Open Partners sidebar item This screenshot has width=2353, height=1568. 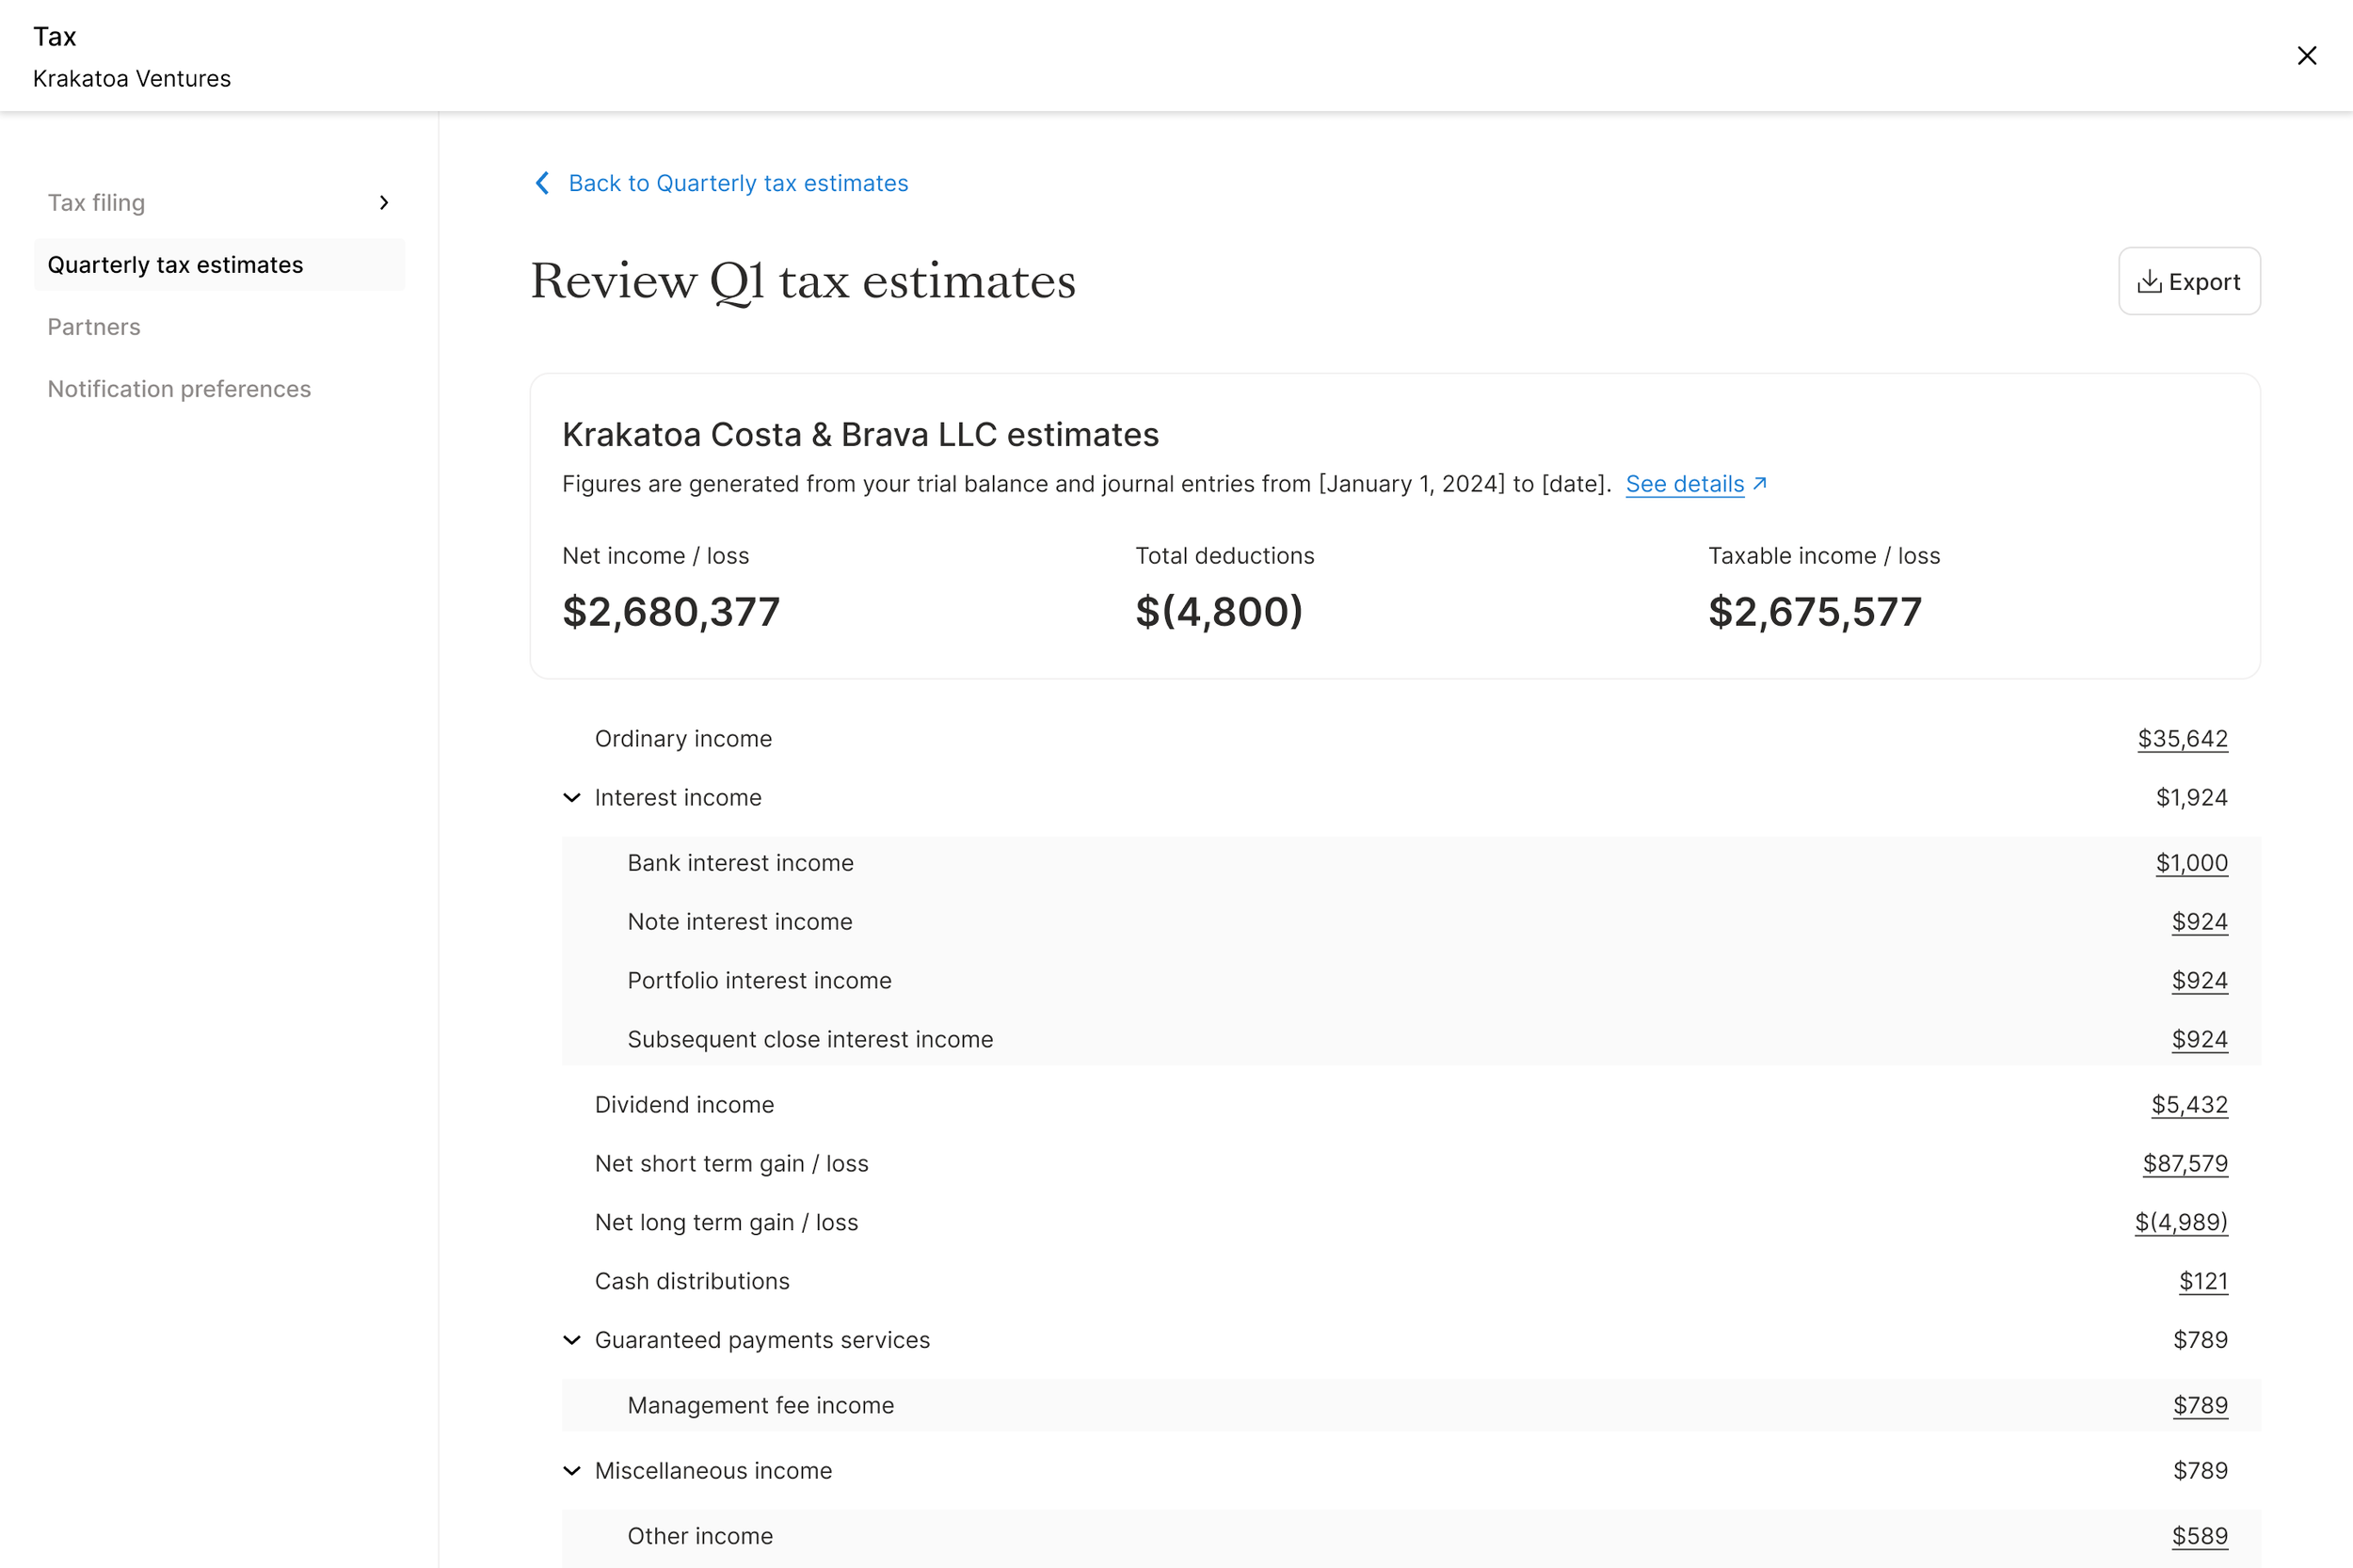(94, 327)
